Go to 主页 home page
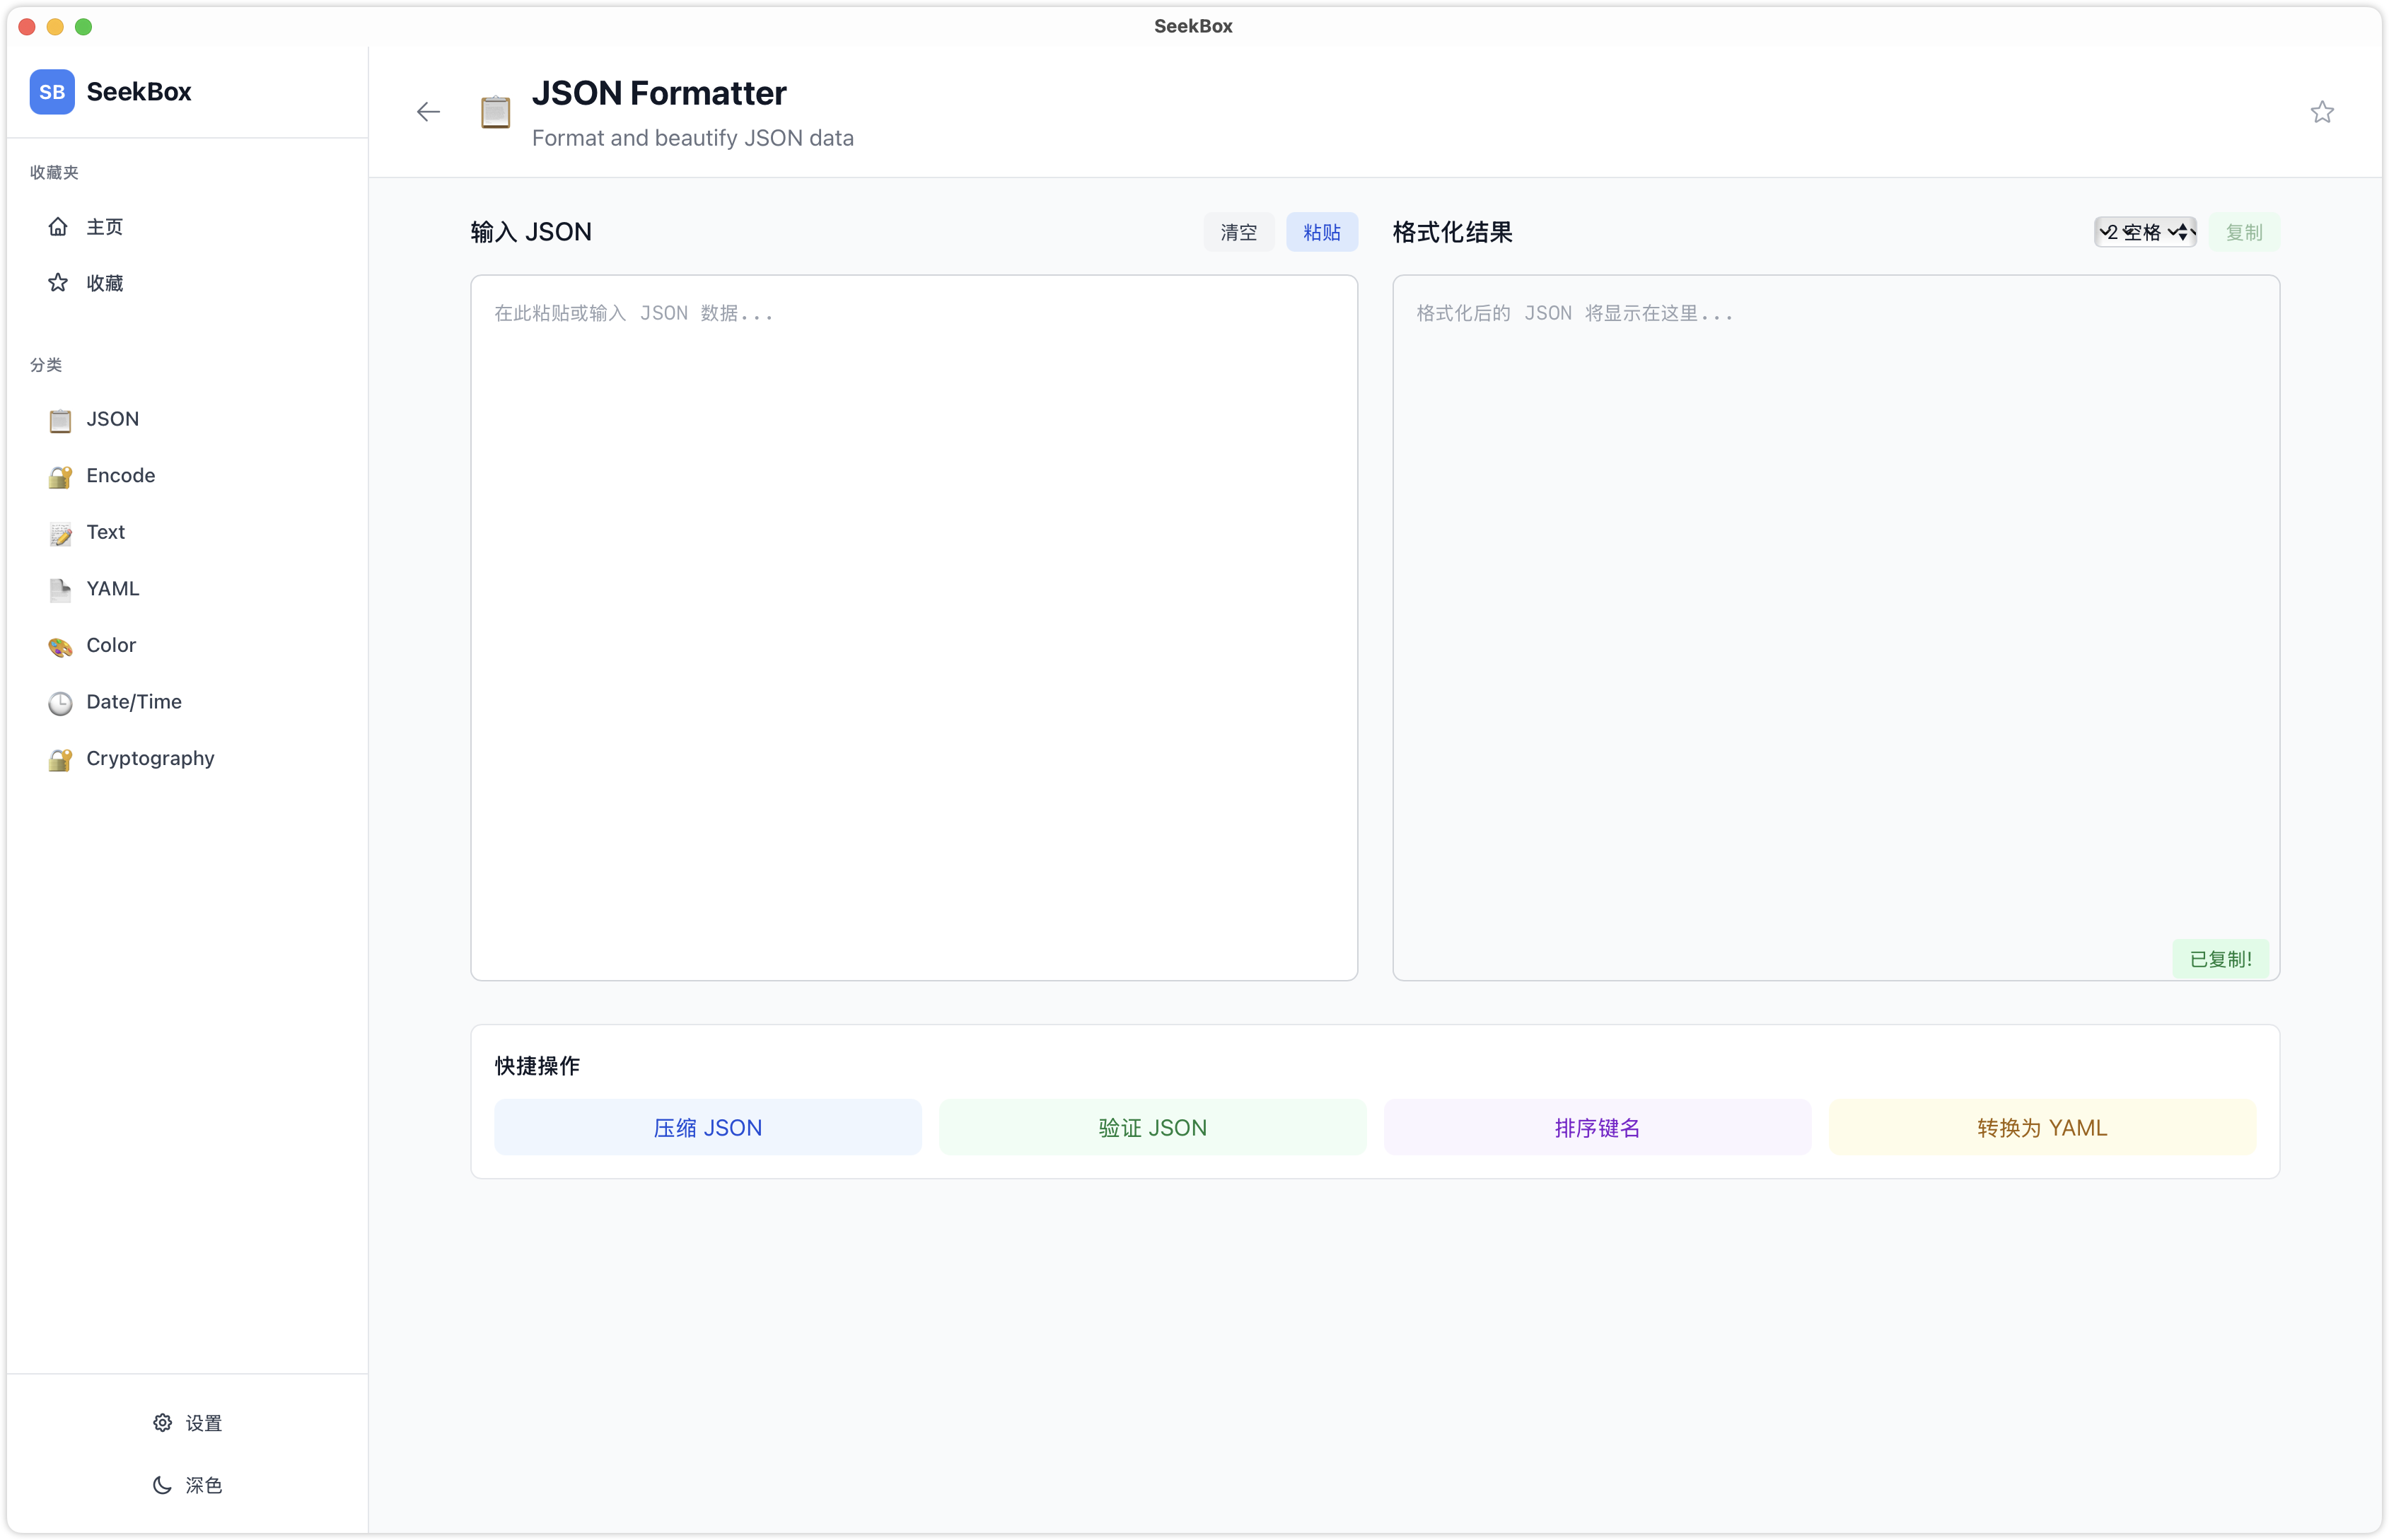 pyautogui.click(x=104, y=227)
